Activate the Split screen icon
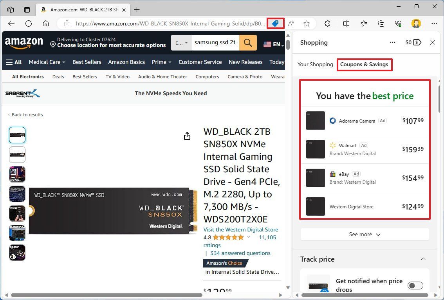The width and height of the screenshot is (444, 300). [346, 23]
